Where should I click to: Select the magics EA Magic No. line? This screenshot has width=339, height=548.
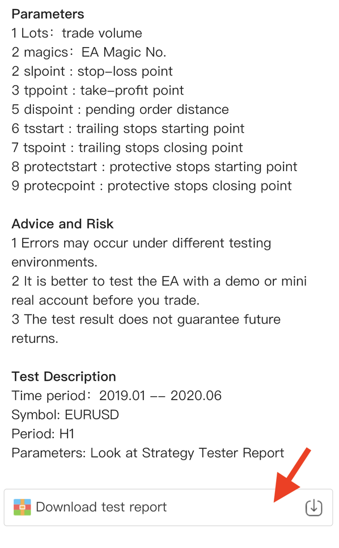(89, 52)
